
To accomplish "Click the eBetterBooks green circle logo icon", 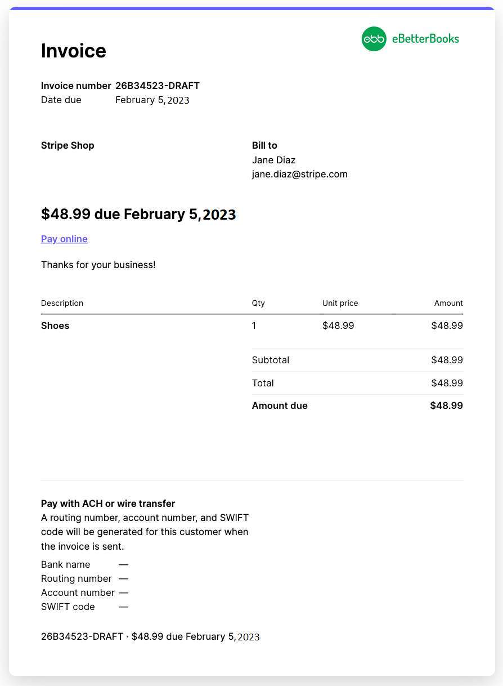I will 374,39.
